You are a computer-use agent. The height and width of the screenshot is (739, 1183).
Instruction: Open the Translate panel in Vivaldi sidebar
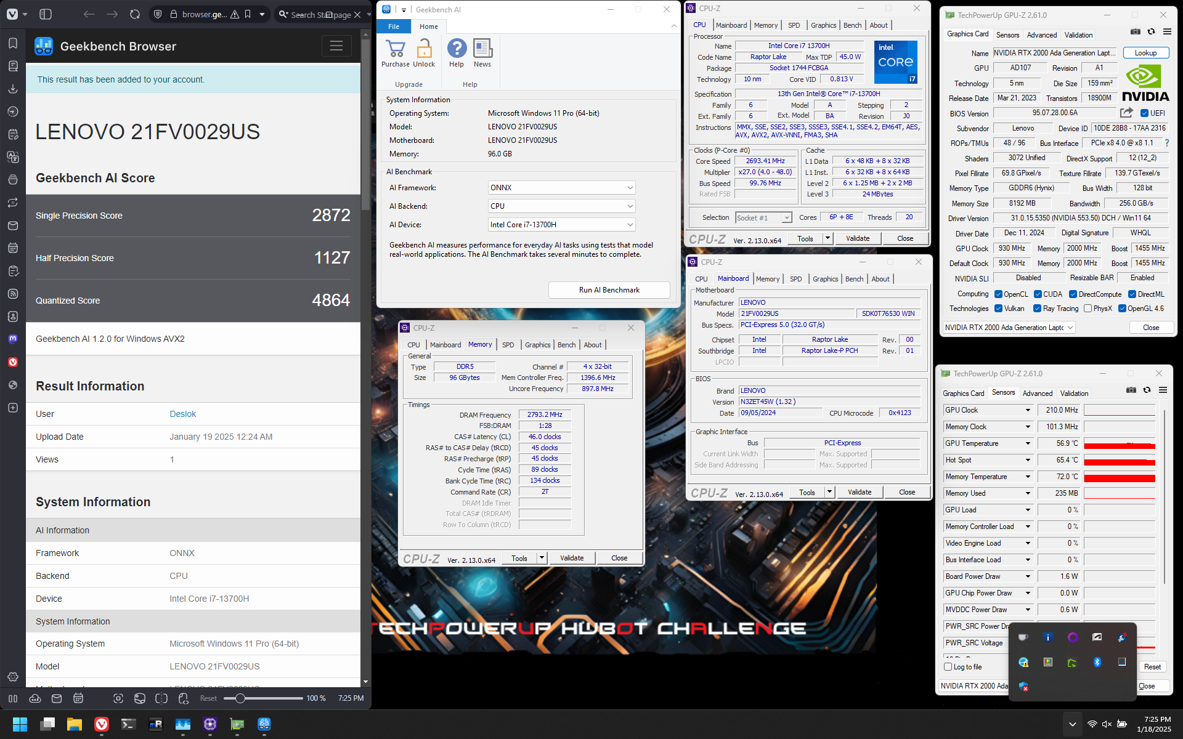click(13, 157)
